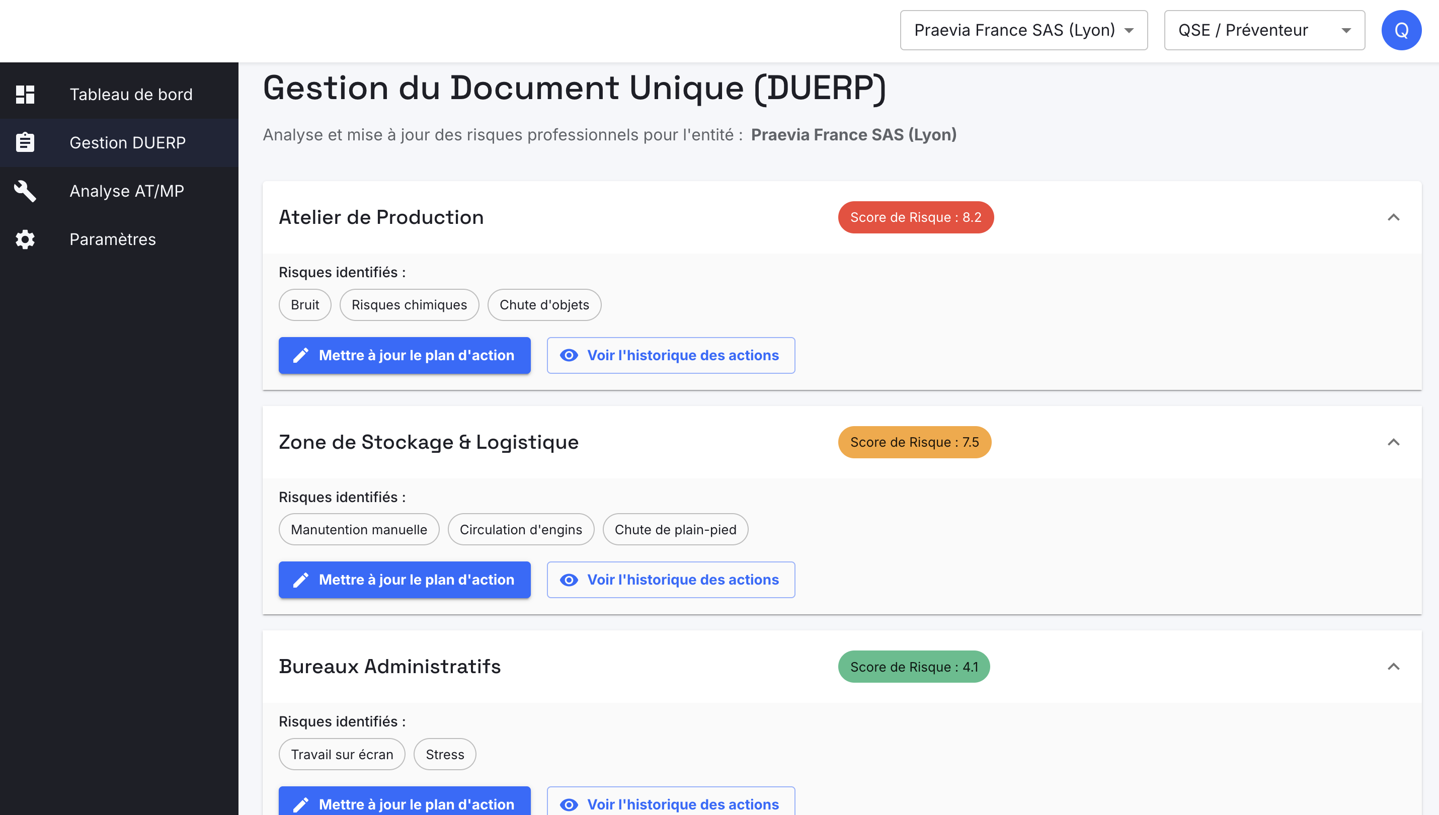This screenshot has height=815, width=1439.
Task: Click the Paramètres gear icon
Action: [x=25, y=239]
